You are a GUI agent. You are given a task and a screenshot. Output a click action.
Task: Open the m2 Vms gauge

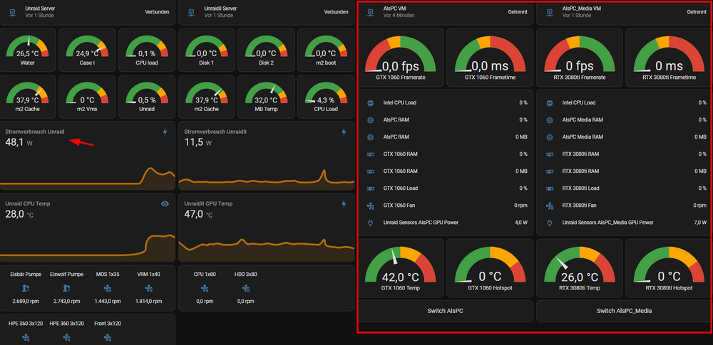click(x=87, y=97)
